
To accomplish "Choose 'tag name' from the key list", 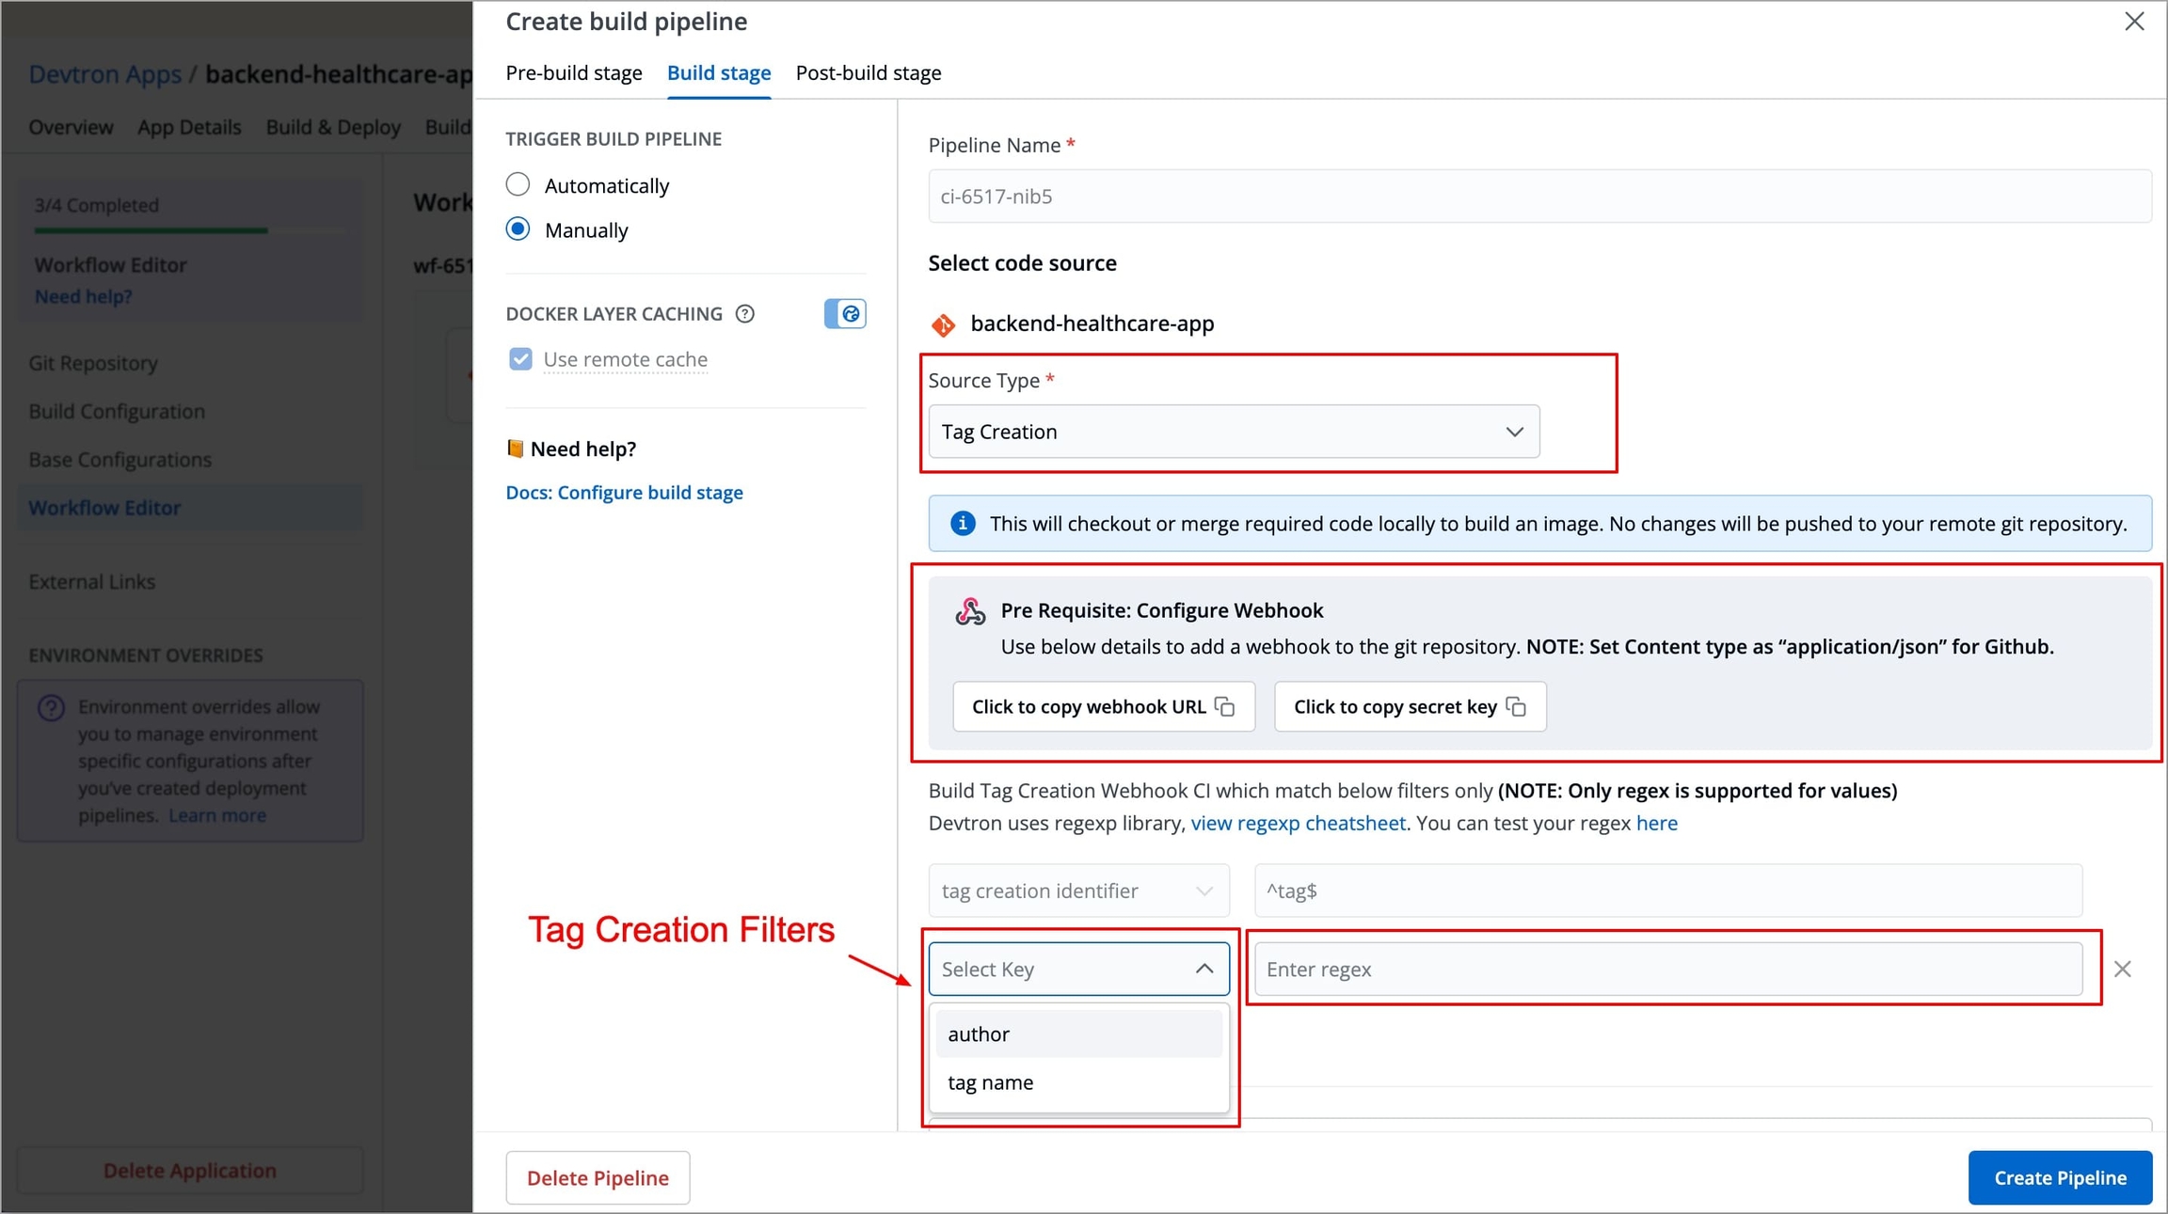I will pos(991,1082).
